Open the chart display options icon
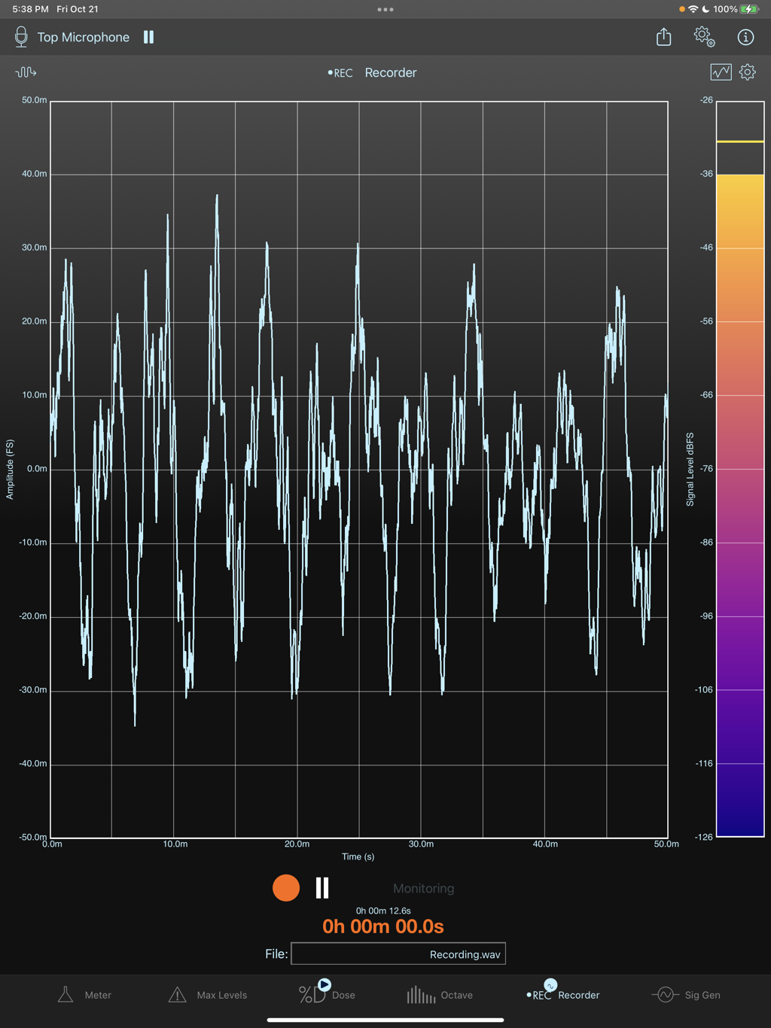Viewport: 771px width, 1028px height. (x=721, y=72)
